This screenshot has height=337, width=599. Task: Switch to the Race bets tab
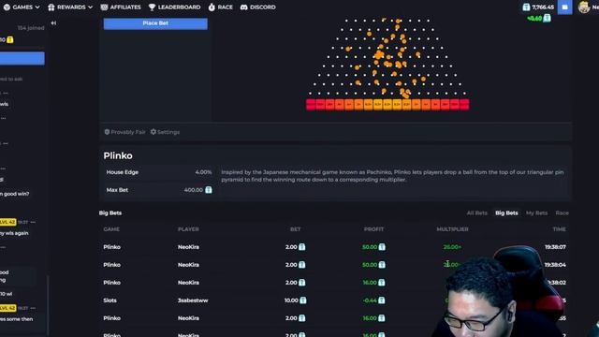[x=562, y=212]
